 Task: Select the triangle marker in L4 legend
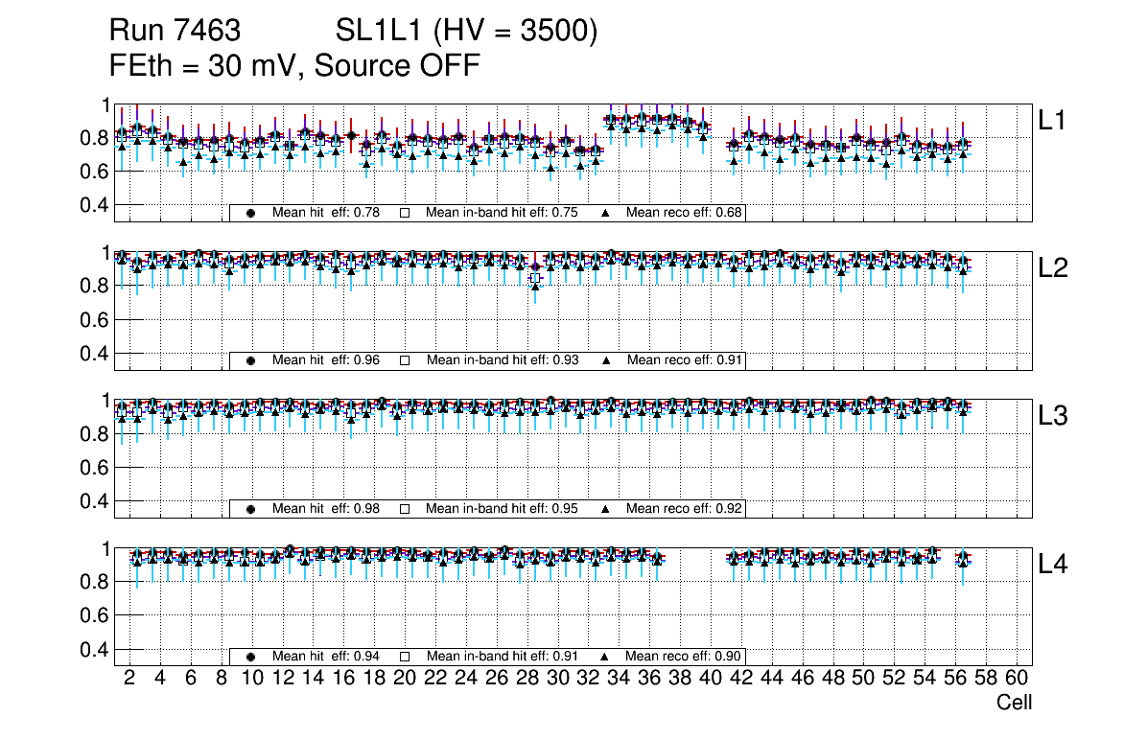coord(606,657)
